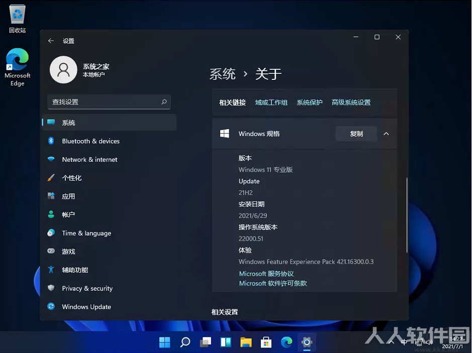This screenshot has width=472, height=353.
Task: Click the 系统 breadcrumb in the page title
Action: point(223,74)
